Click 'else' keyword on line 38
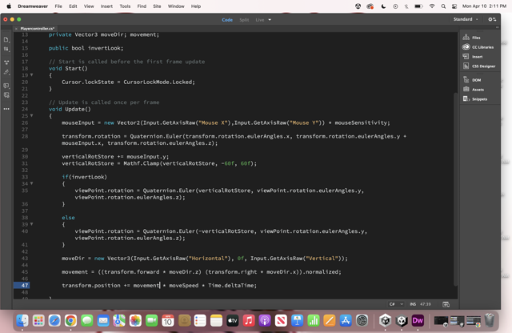Image resolution: width=512 pixels, height=333 pixels. pos(68,218)
